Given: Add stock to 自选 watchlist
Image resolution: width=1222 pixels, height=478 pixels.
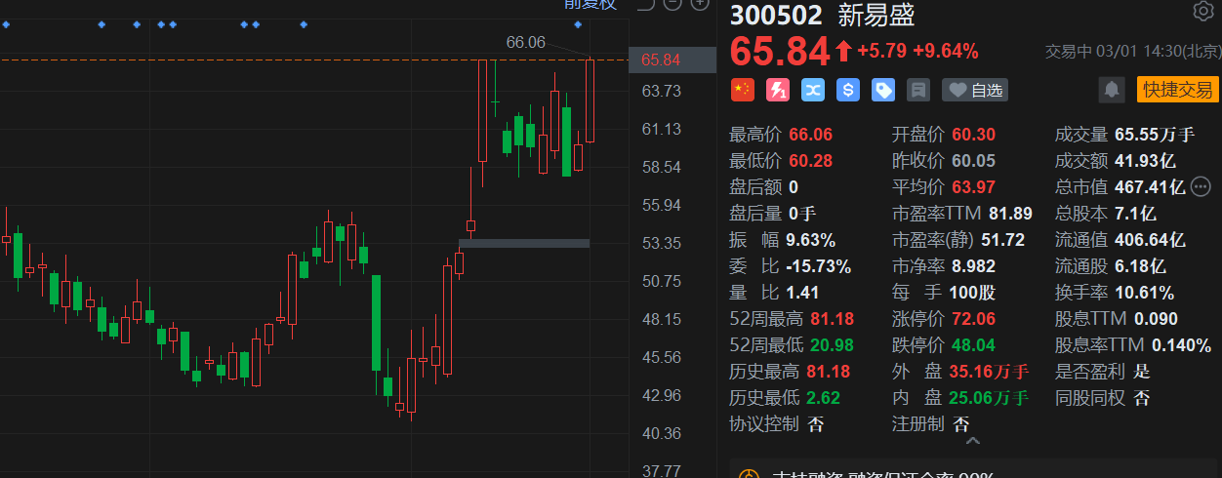Looking at the screenshot, I should tap(975, 90).
